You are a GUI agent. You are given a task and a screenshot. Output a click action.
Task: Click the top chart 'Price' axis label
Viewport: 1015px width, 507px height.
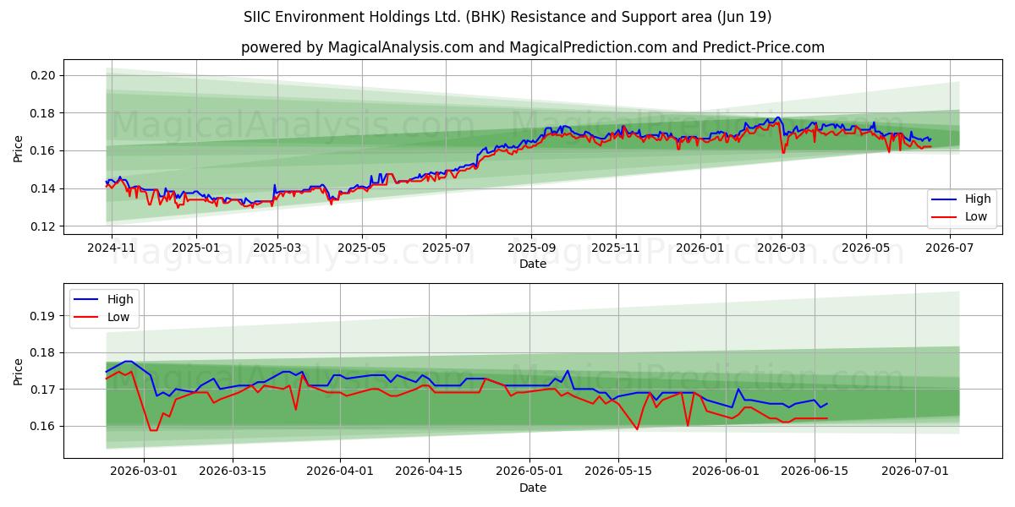[19, 147]
